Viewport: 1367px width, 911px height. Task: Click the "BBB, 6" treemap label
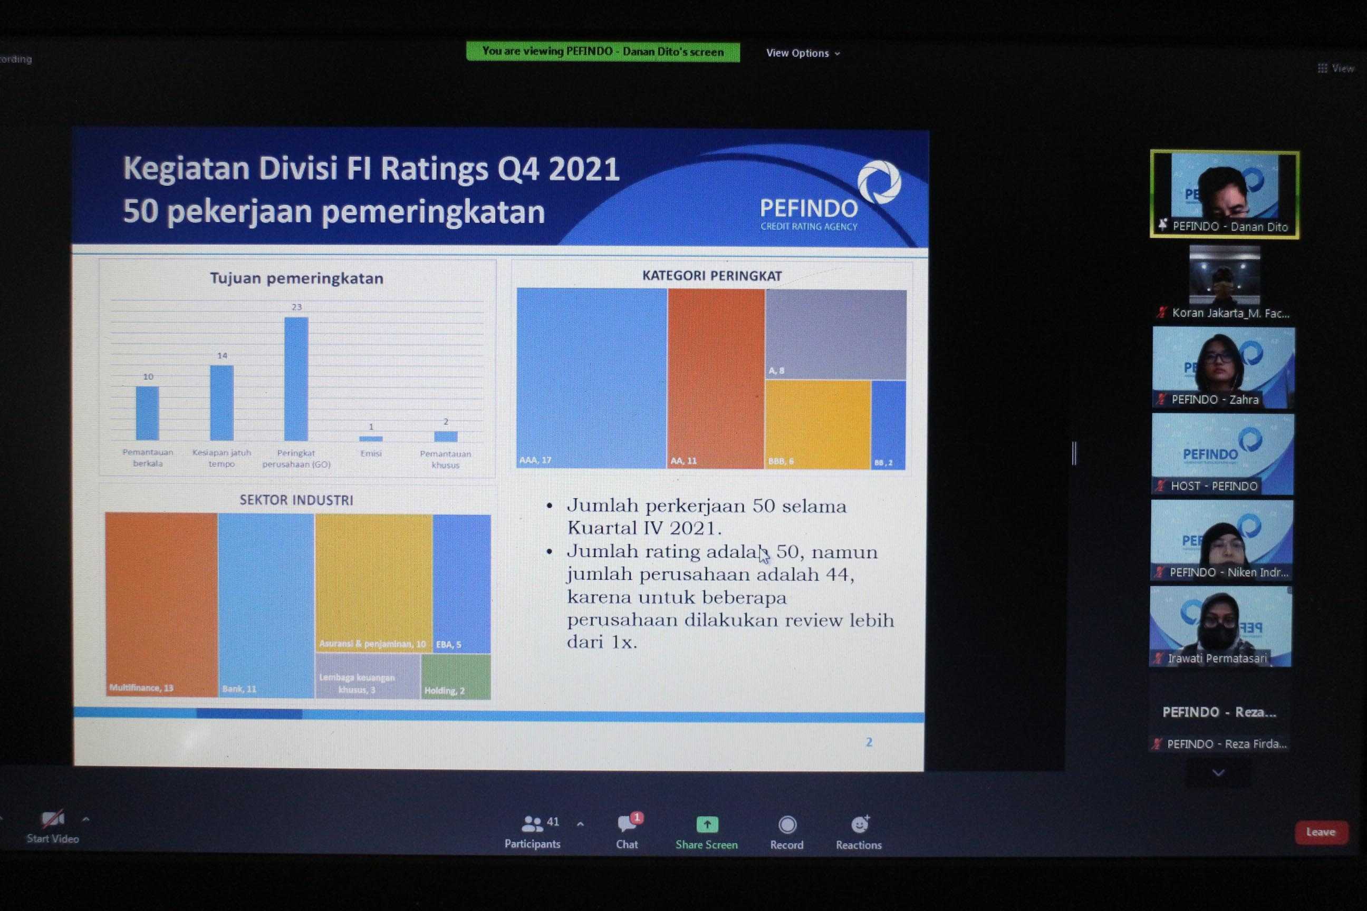(x=781, y=461)
